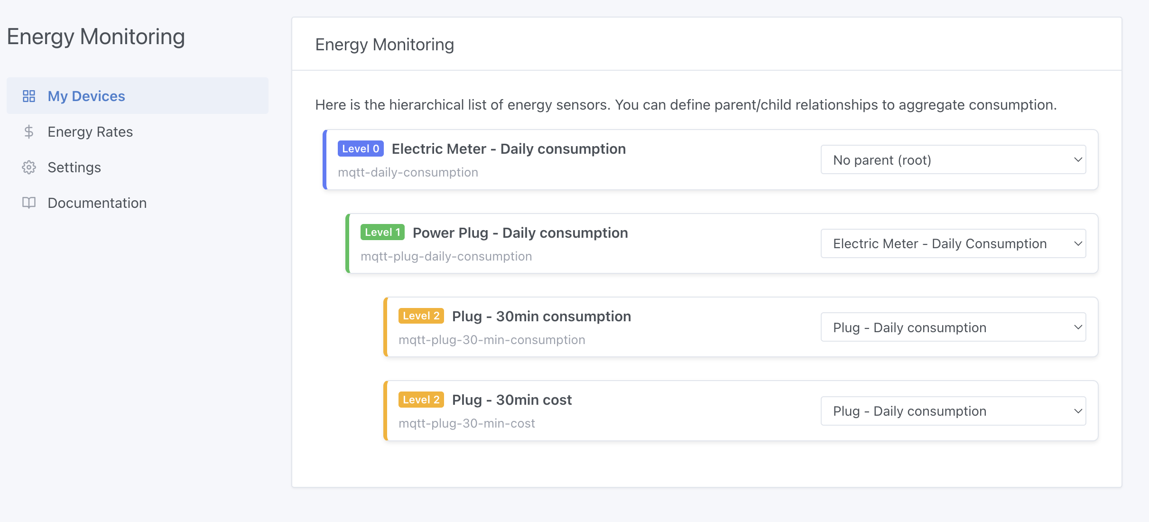The height and width of the screenshot is (522, 1149).
Task: Click the Level 0 badge on Electric Meter
Action: (x=361, y=149)
